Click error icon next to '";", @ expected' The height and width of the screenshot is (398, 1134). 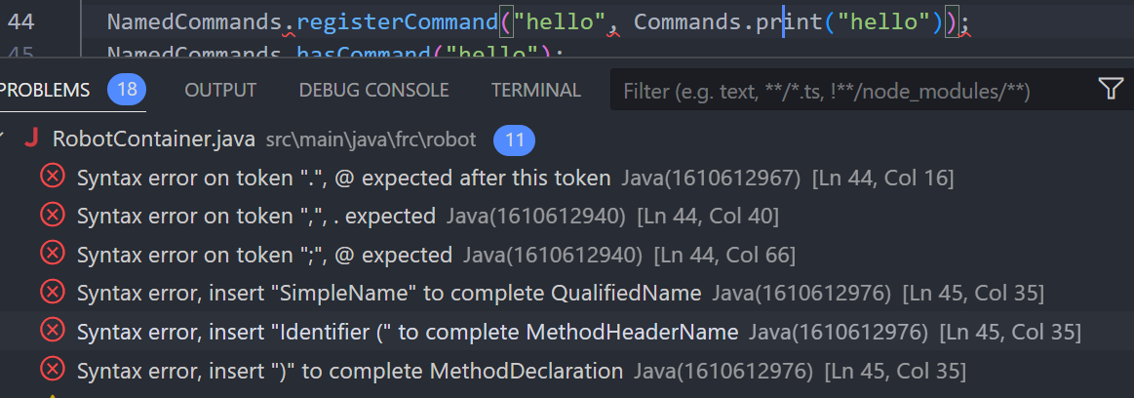tap(52, 254)
